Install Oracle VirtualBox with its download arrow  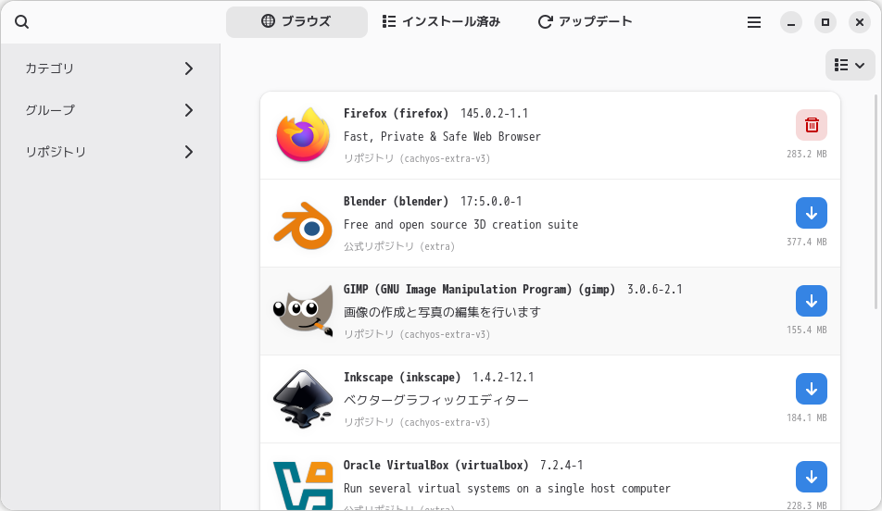point(812,477)
